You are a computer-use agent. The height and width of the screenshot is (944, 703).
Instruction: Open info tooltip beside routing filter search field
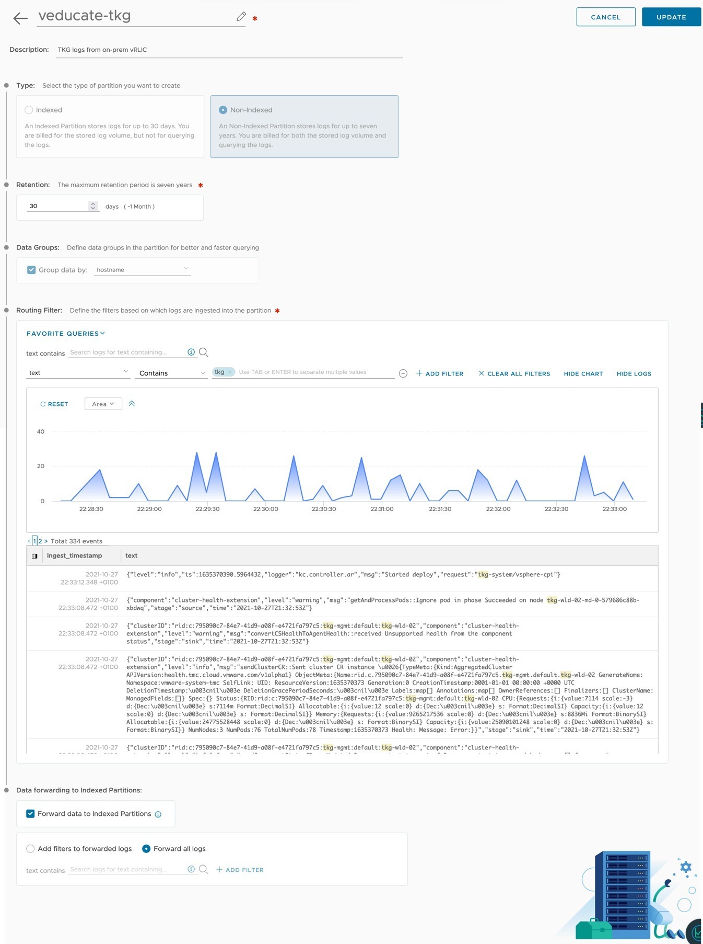pos(191,352)
